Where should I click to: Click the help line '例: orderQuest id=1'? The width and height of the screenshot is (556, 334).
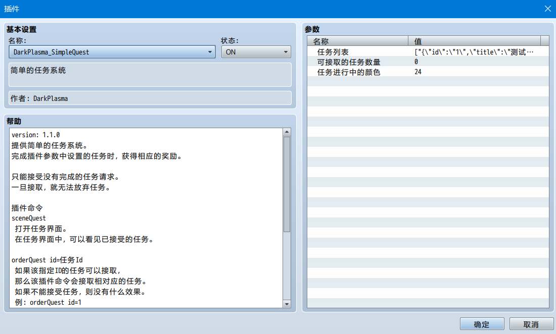48,302
